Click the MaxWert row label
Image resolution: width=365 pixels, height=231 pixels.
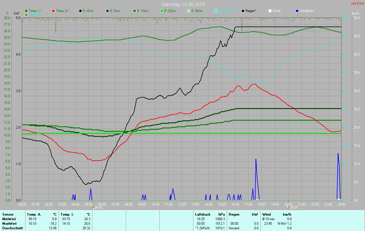coord(9,224)
